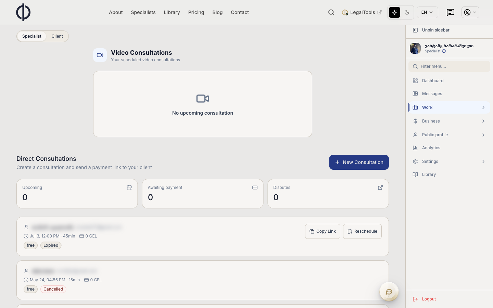The image size is (493, 308).
Task: Open the floating chat support bubble
Action: [389, 292]
